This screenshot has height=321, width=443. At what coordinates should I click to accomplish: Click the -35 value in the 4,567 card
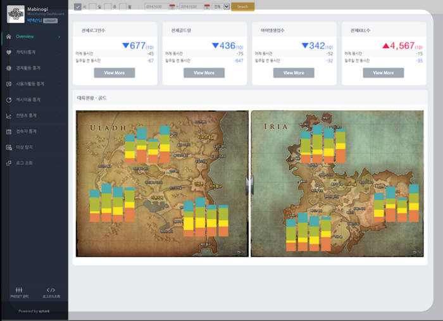coord(419,61)
